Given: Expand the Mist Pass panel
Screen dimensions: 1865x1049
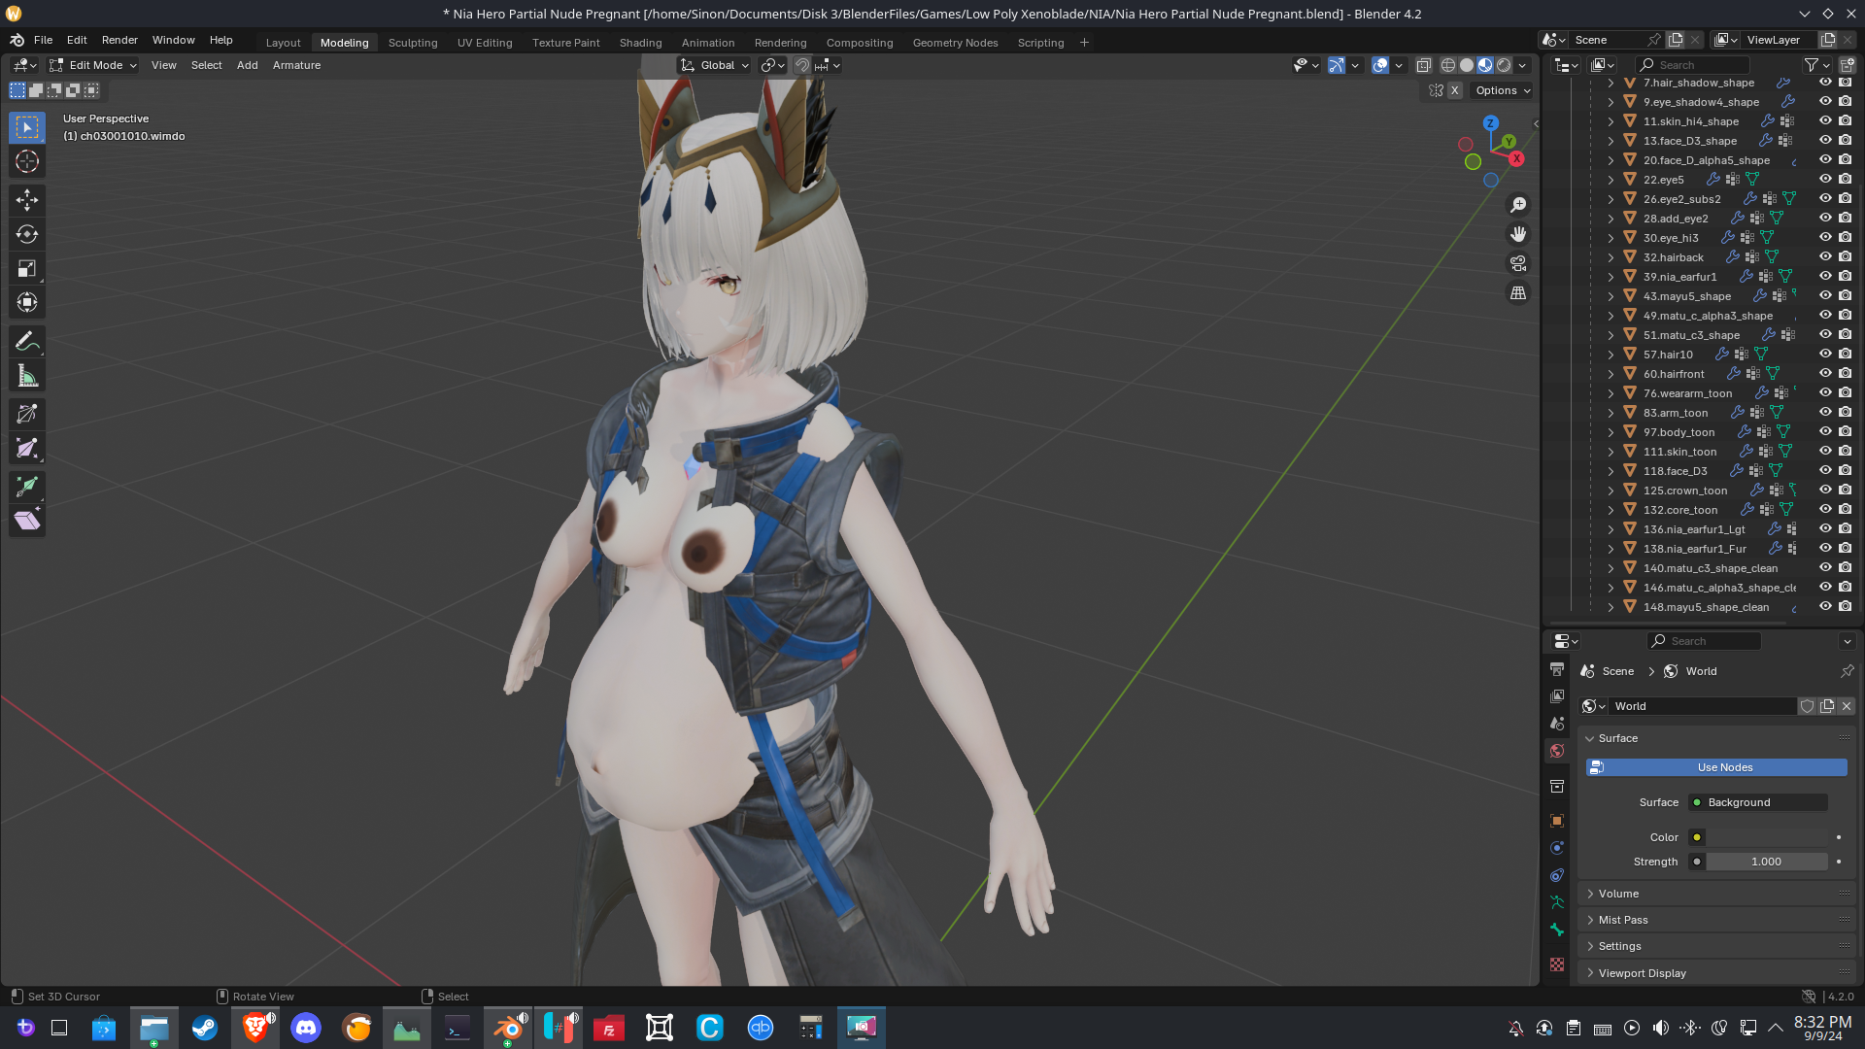Looking at the screenshot, I should [x=1716, y=920].
